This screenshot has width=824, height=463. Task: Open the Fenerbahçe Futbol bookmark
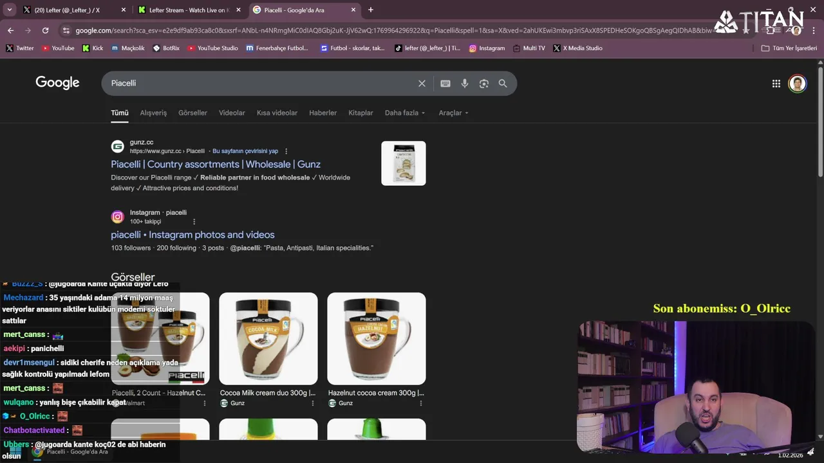277,48
